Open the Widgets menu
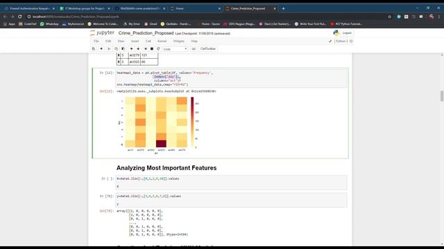The height and width of the screenshot is (249, 444). pyautogui.click(x=179, y=41)
